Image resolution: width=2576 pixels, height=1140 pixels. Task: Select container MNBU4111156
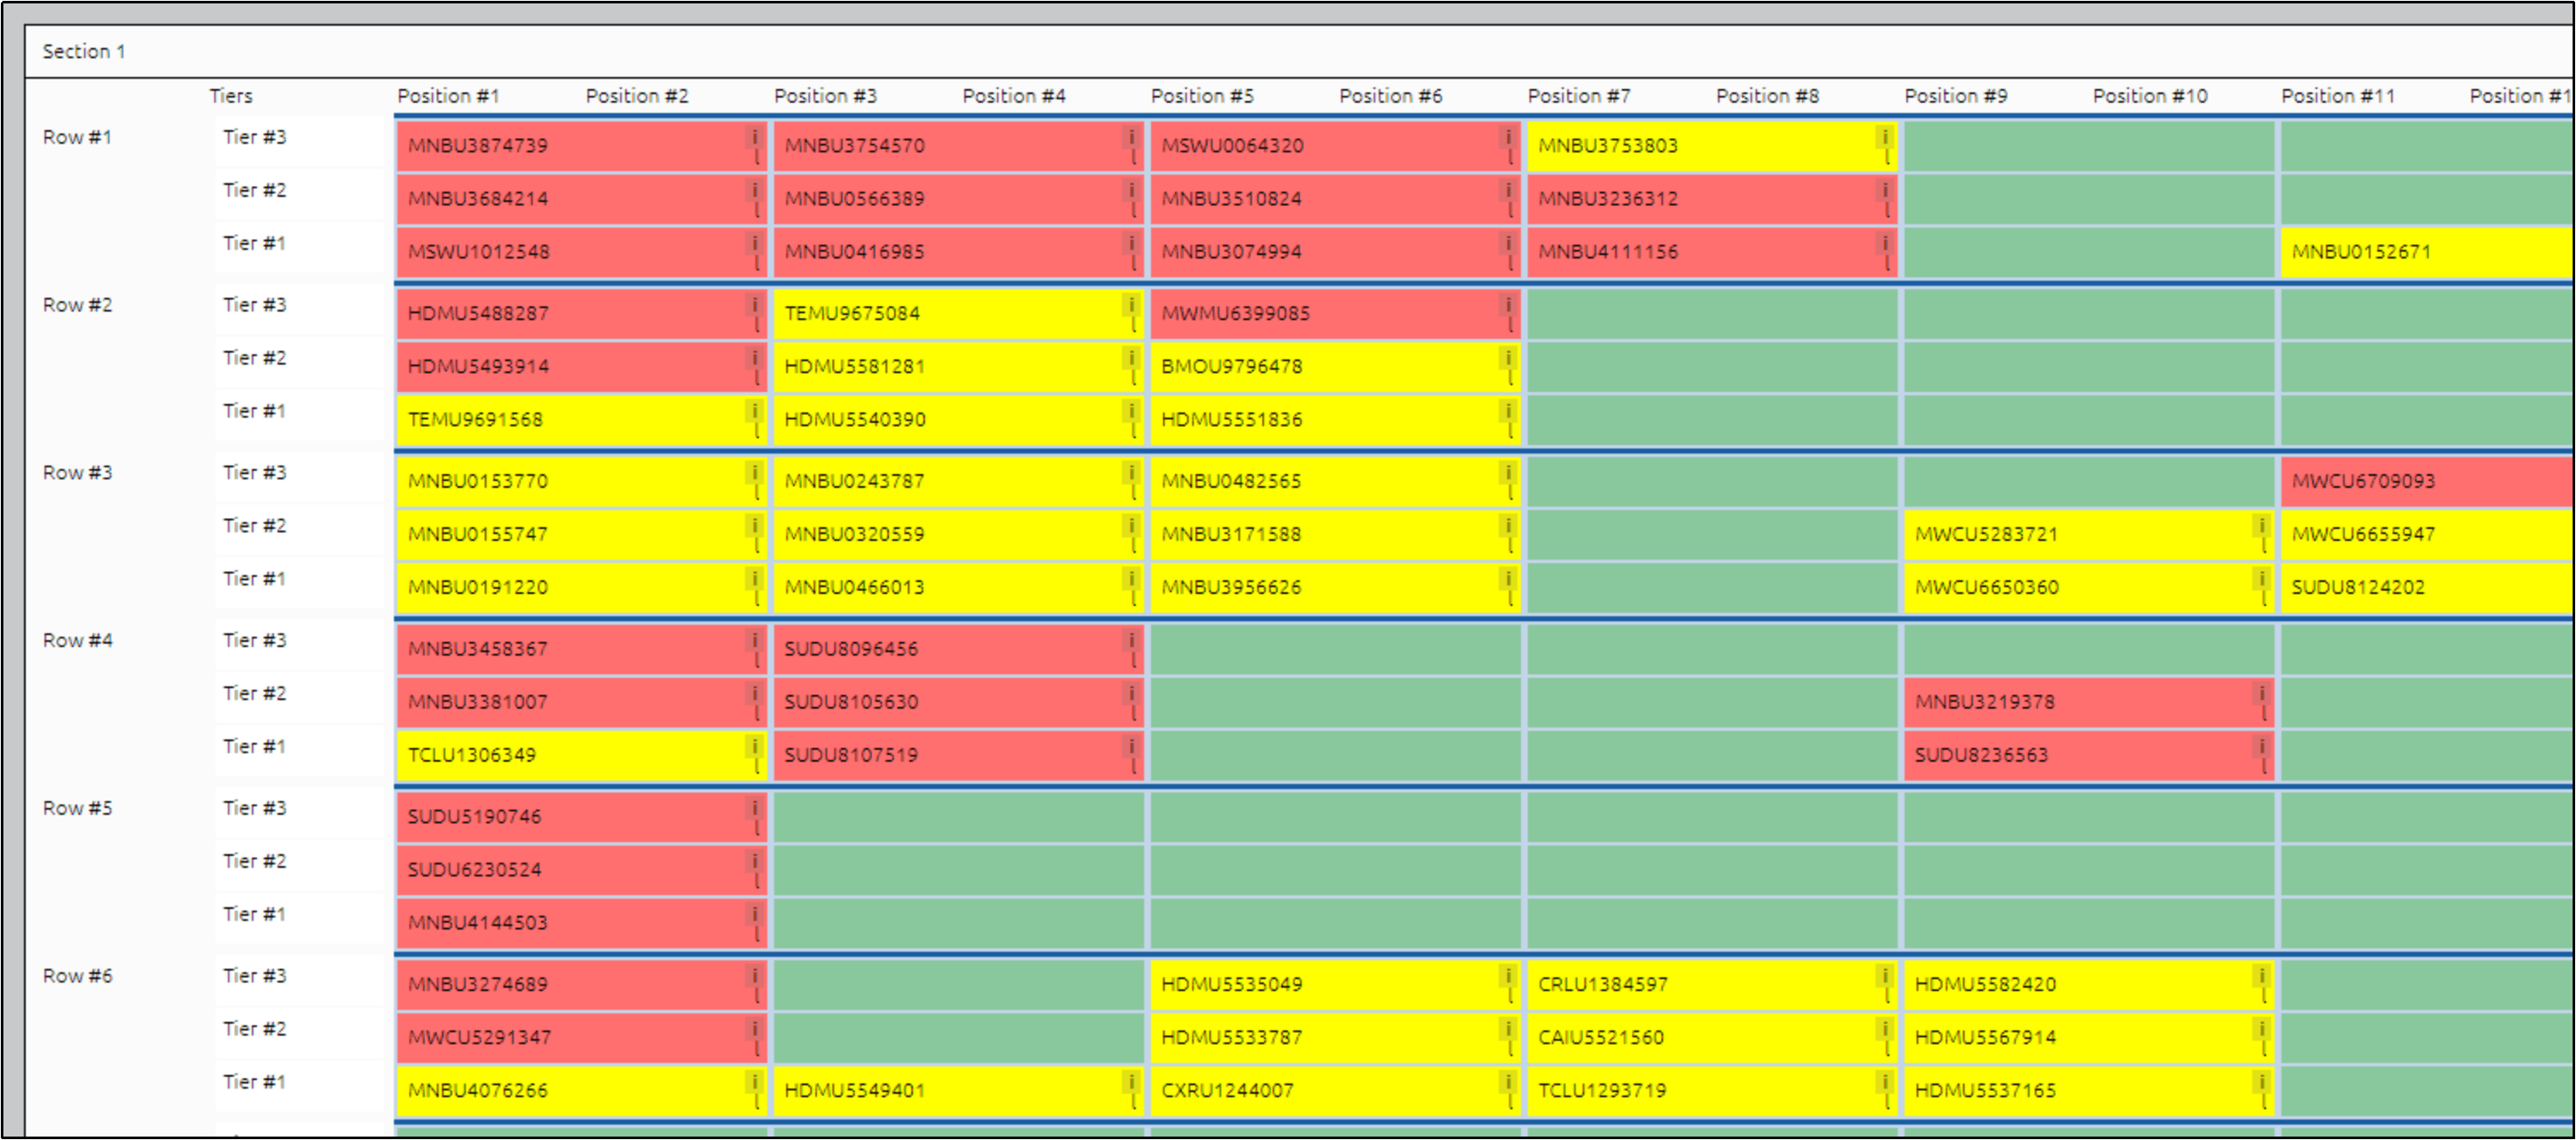pyautogui.click(x=1712, y=252)
